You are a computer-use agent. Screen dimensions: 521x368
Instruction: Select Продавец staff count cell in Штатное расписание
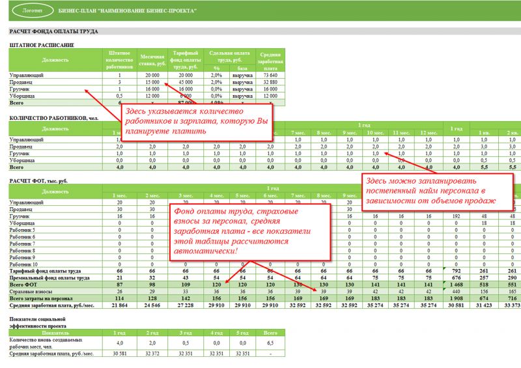pyautogui.click(x=120, y=82)
